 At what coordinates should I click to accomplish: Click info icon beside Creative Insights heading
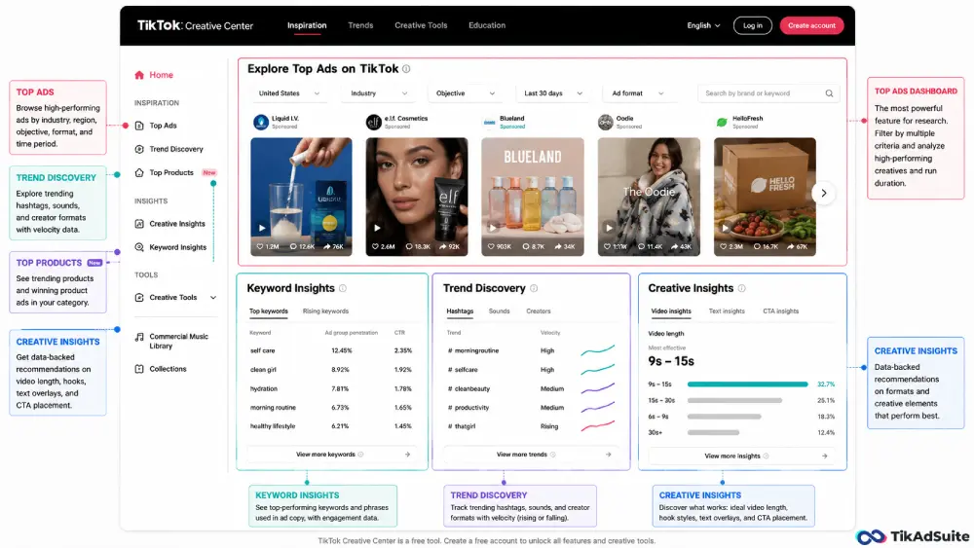pyautogui.click(x=741, y=288)
